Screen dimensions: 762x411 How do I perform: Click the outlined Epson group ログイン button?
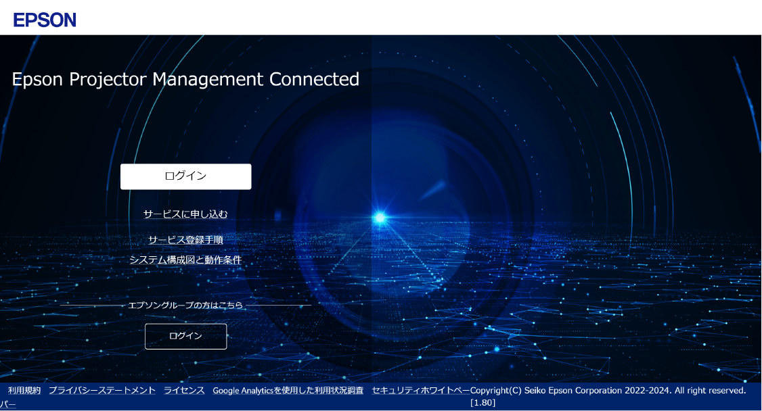[x=185, y=336]
